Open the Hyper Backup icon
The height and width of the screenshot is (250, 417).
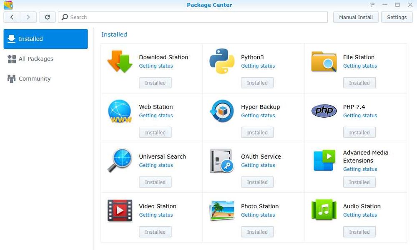[x=222, y=111]
